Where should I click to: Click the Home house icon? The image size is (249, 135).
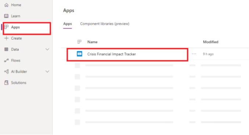click(x=6, y=5)
